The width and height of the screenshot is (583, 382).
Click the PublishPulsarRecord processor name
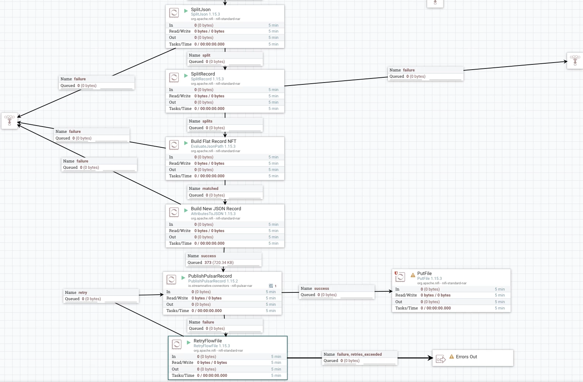(210, 276)
